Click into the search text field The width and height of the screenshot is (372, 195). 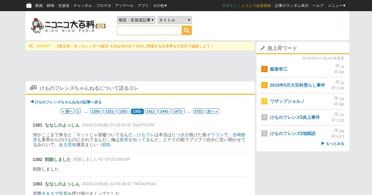click(149, 30)
